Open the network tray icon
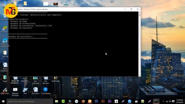The width and height of the screenshot is (185, 104). click(x=167, y=101)
